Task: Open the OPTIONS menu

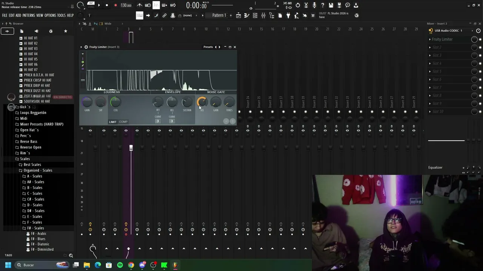Action: tap(50, 15)
